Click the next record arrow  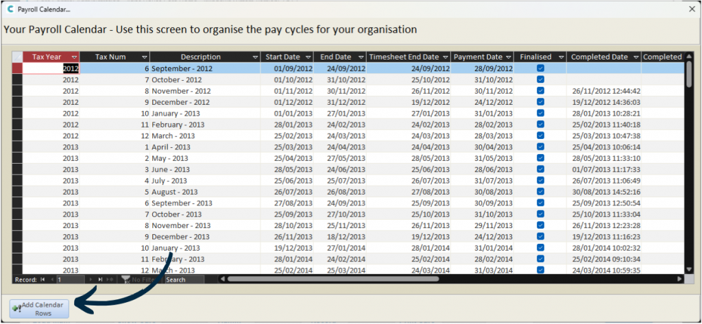[90, 279]
